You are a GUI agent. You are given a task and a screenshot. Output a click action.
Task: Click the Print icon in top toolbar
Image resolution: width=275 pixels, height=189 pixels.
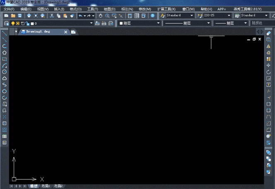29,16
